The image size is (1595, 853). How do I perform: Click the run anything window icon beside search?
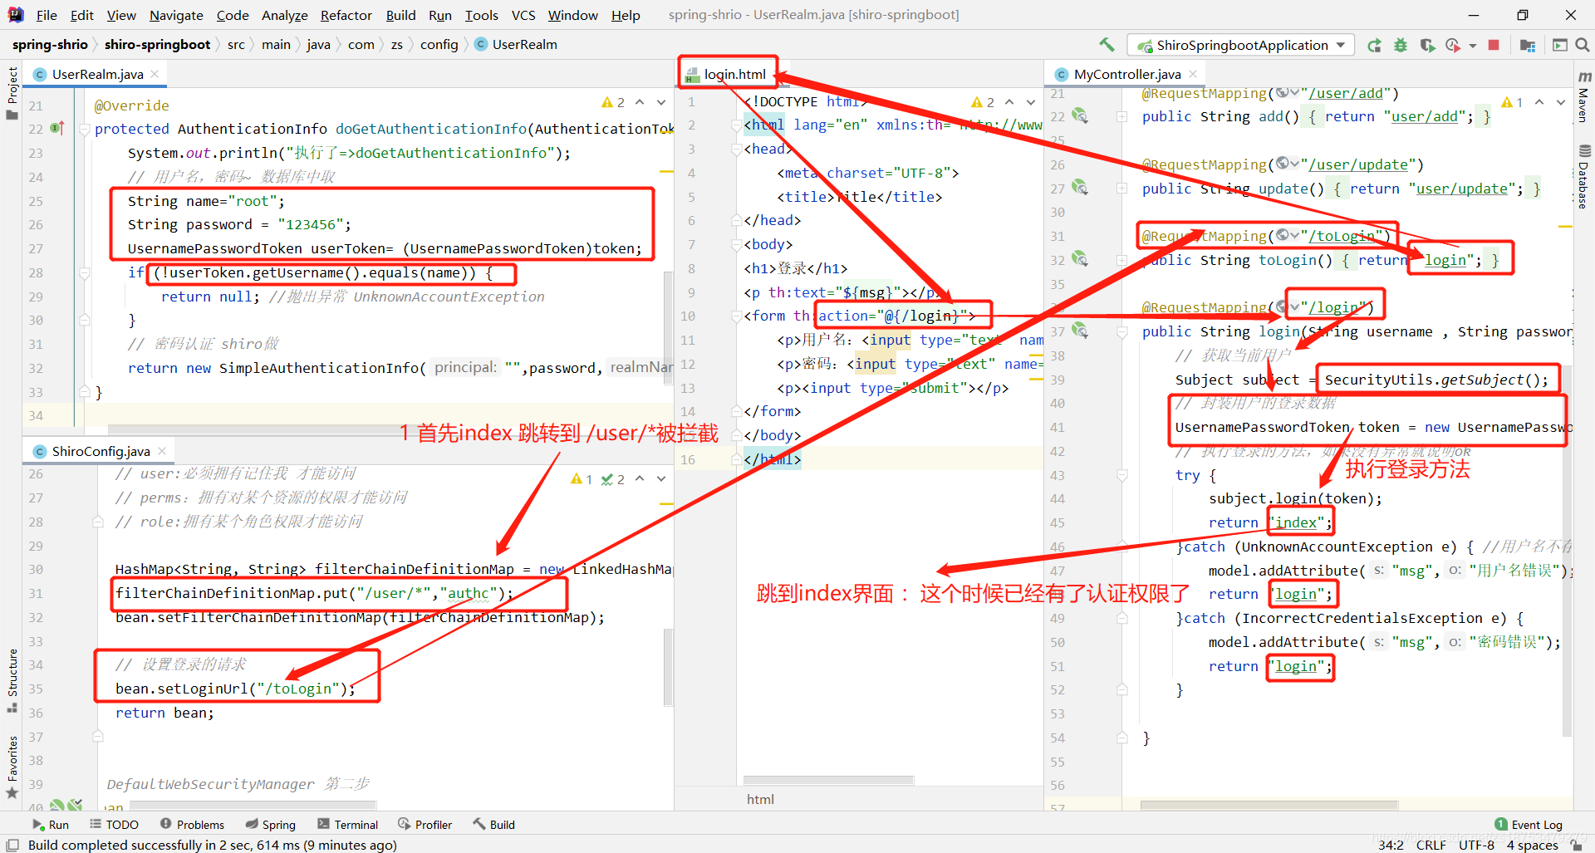pos(1560,45)
